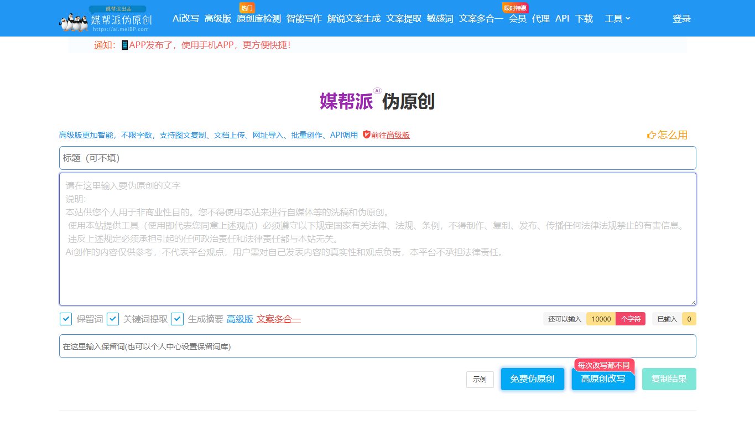Open the Ai改写 menu item

point(186,19)
